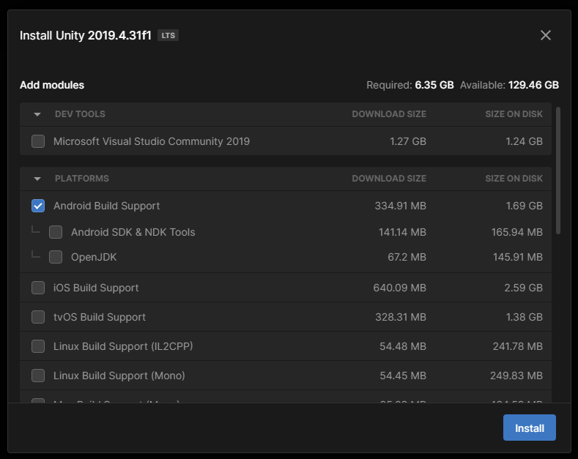This screenshot has height=459, width=578.
Task: Close the Install Unity dialog
Action: point(545,35)
